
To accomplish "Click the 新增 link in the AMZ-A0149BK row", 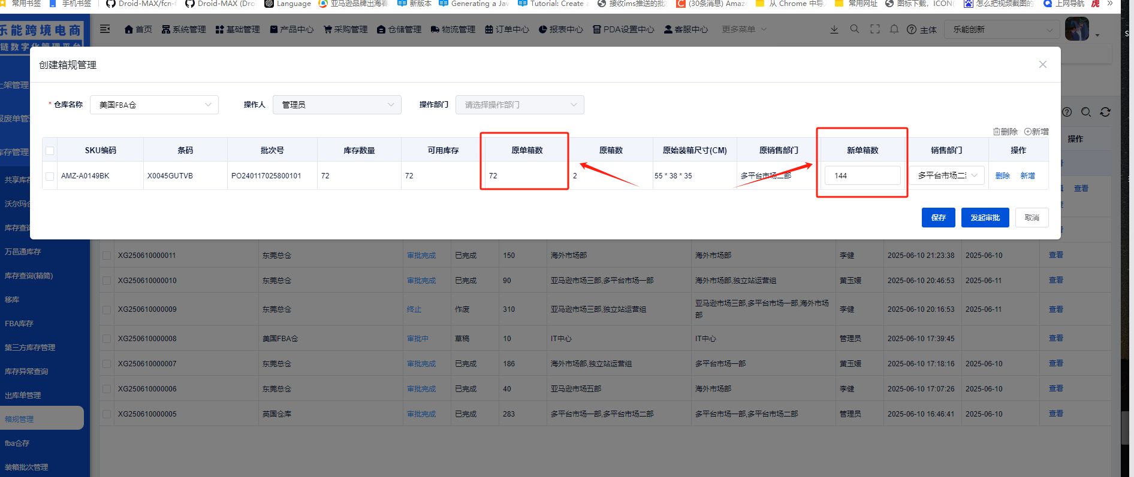I will [1027, 176].
